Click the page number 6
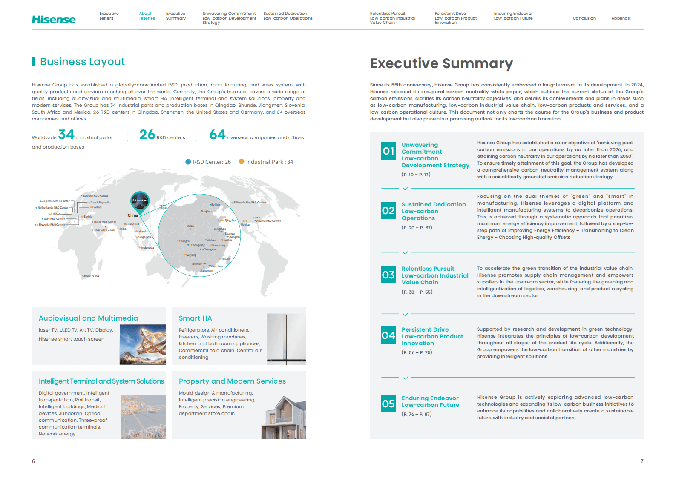 coord(33,461)
